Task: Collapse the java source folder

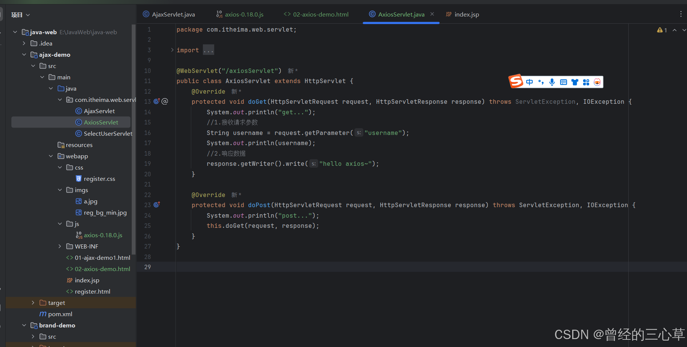Action: click(51, 88)
